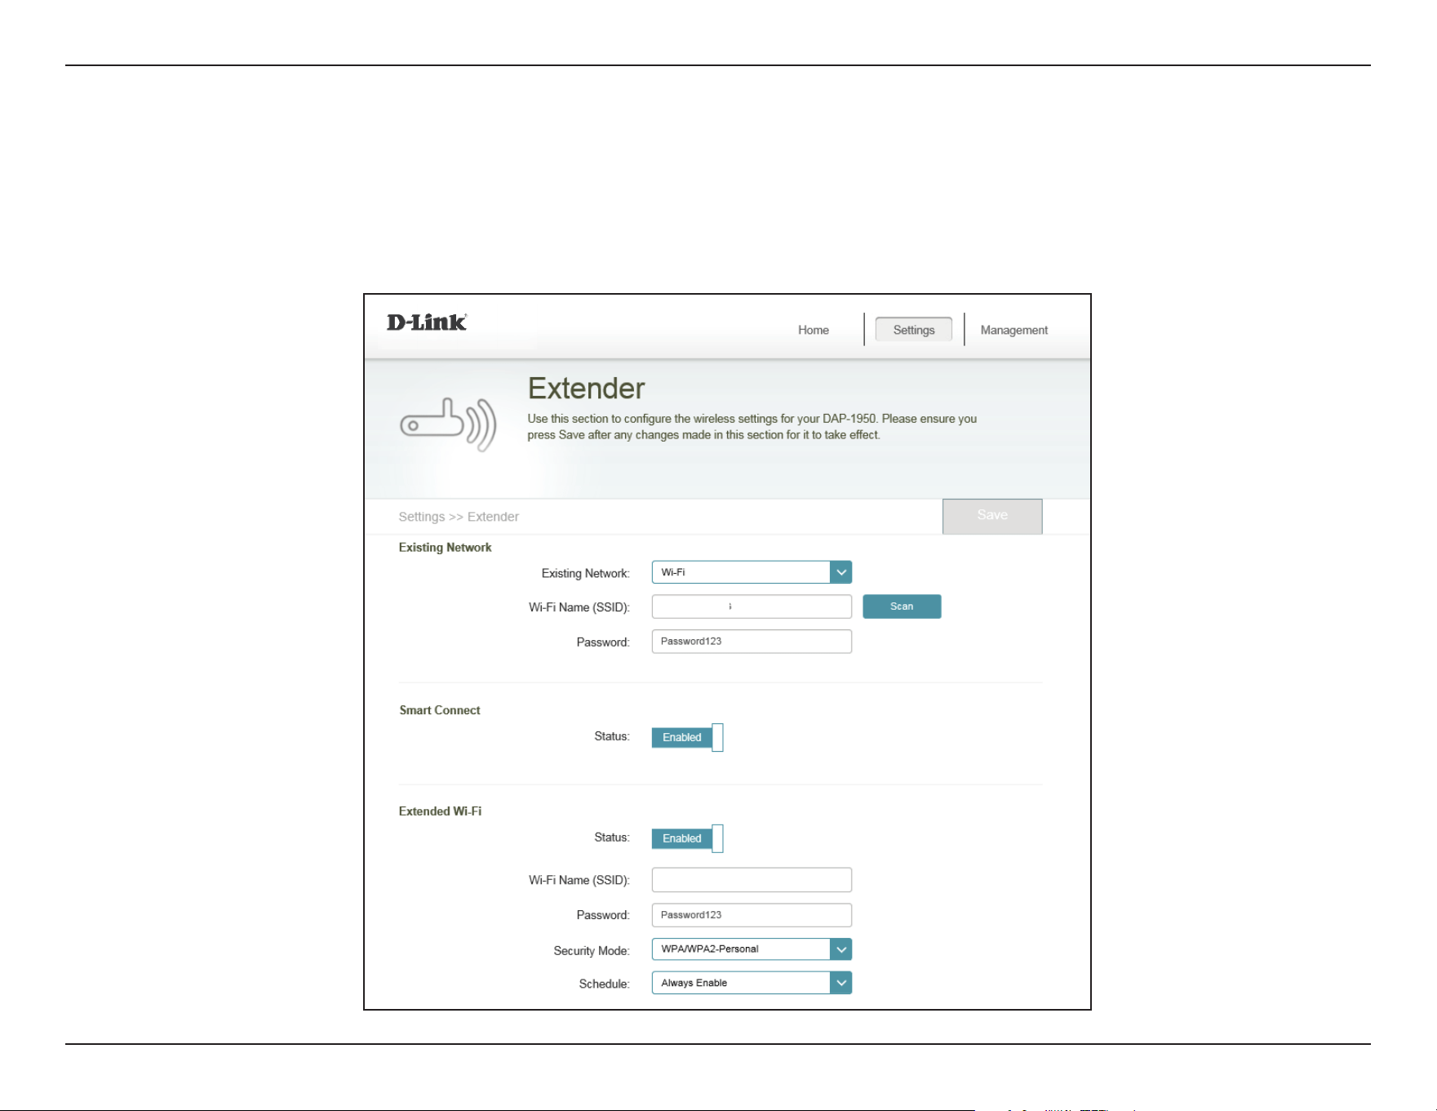The image size is (1437, 1111).
Task: Click the D-Link logo
Action: click(x=426, y=322)
